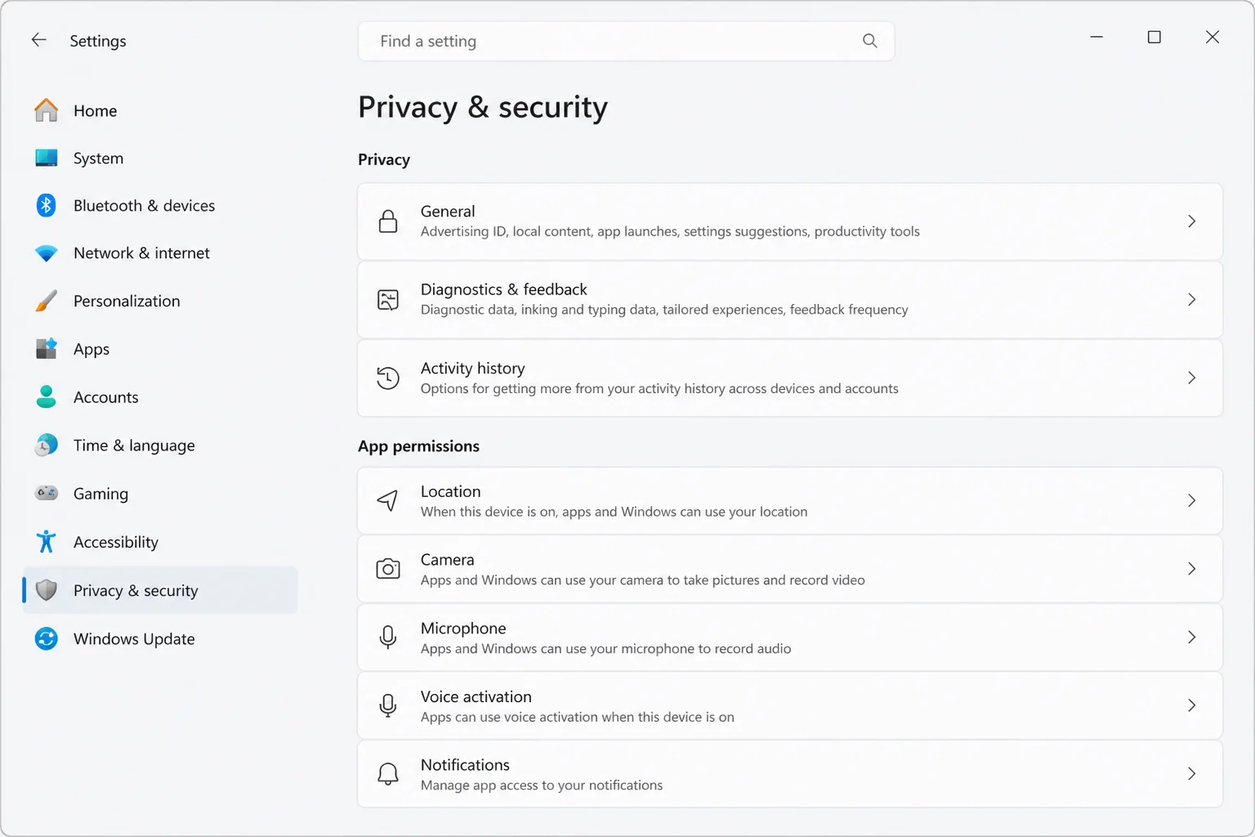
Task: Click the Apps icon in sidebar
Action: [47, 349]
